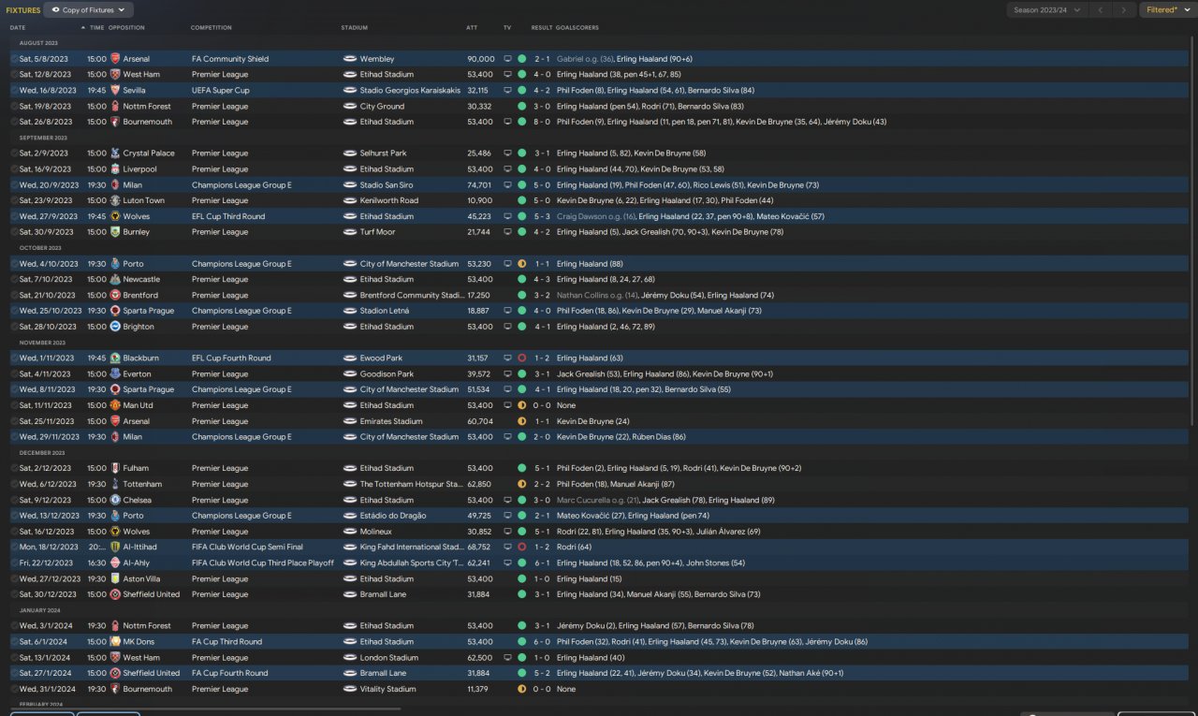Open the FA Community Shield competition link
The width and height of the screenshot is (1198, 716).
click(230, 59)
